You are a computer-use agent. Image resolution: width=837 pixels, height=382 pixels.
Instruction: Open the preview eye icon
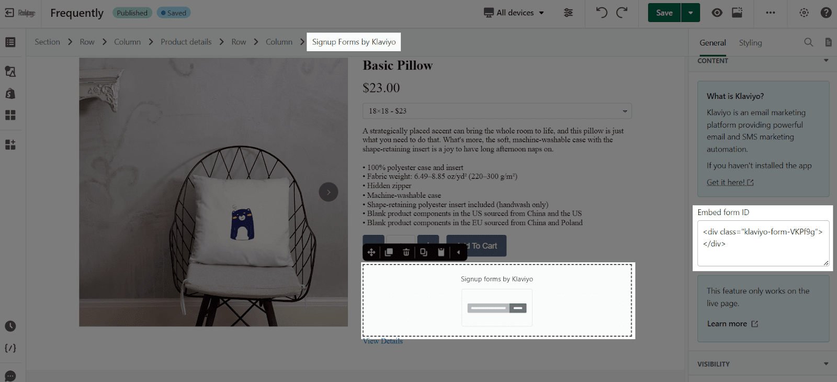[x=717, y=13]
